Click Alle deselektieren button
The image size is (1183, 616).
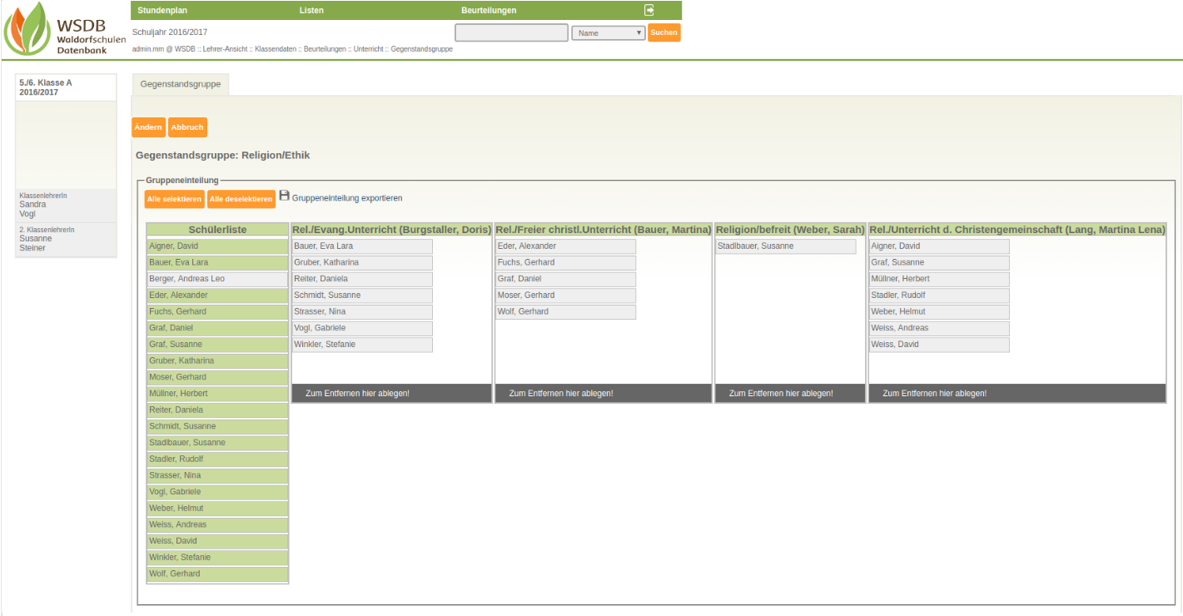tap(241, 199)
